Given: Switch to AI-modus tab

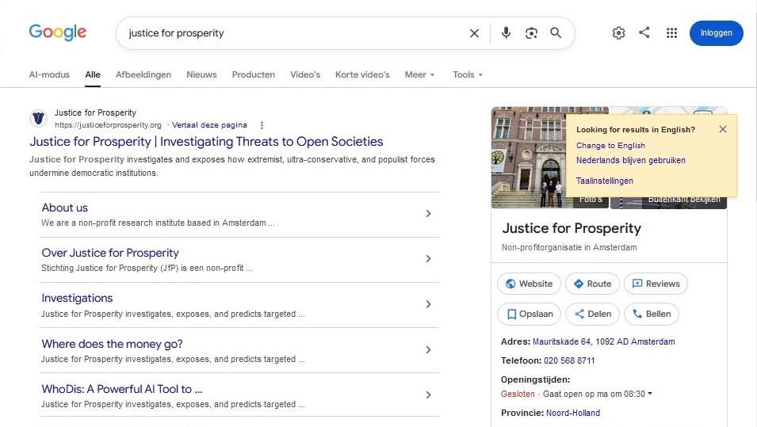Looking at the screenshot, I should click(49, 74).
